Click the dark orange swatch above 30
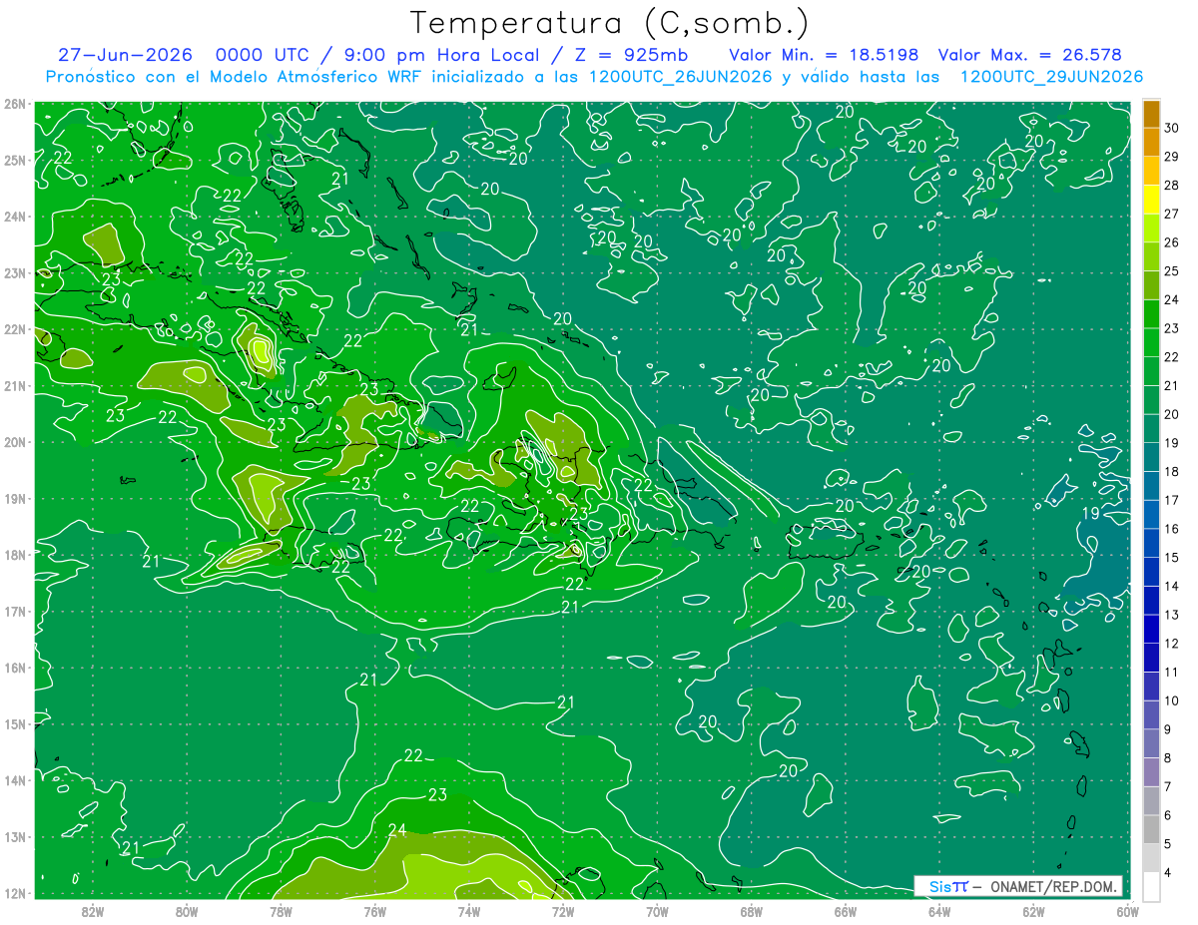1198x925 pixels. click(1151, 113)
